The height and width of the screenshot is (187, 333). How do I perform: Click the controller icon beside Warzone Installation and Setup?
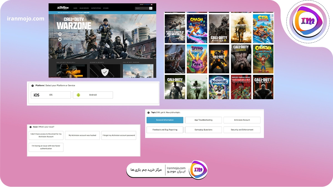click(60, 34)
